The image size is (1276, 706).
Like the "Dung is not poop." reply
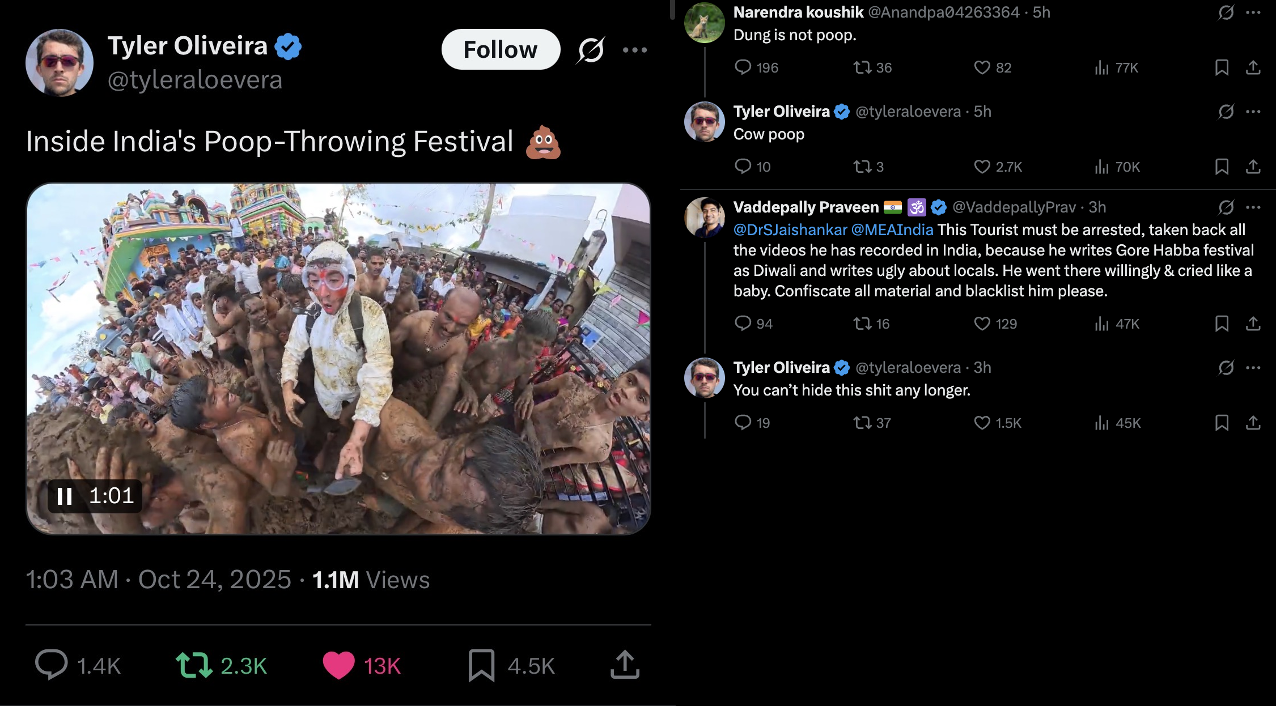[982, 68]
